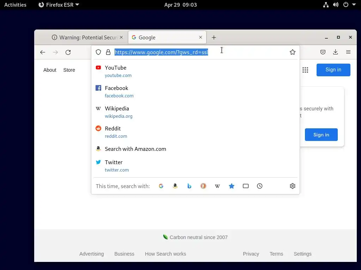Open search settings gear icon

tap(292, 186)
